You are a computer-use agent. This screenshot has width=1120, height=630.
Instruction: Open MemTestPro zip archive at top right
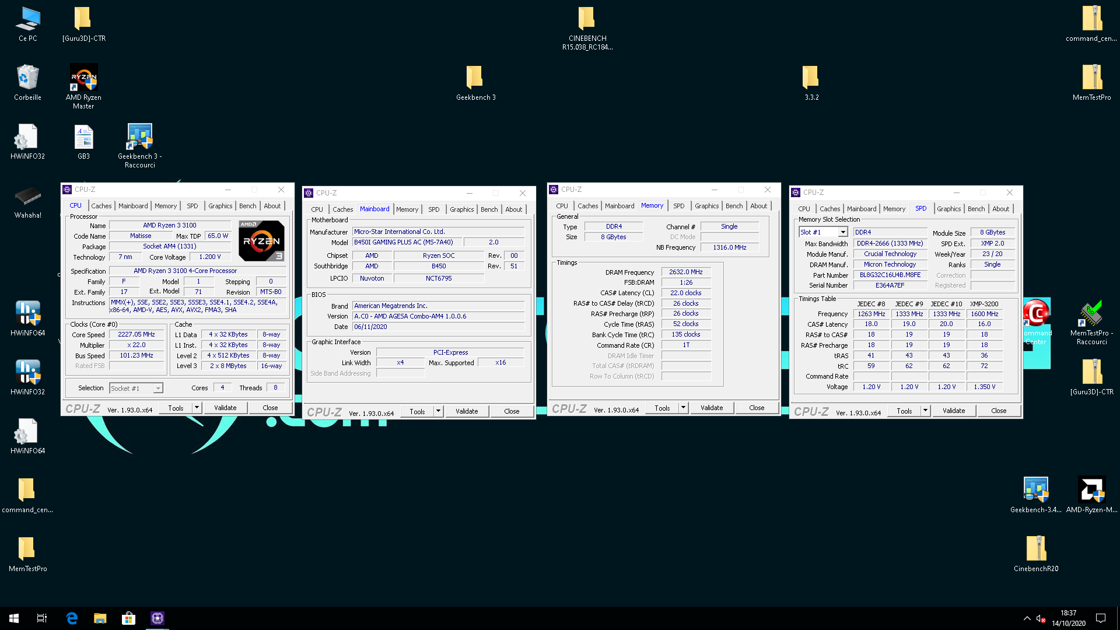click(1092, 83)
